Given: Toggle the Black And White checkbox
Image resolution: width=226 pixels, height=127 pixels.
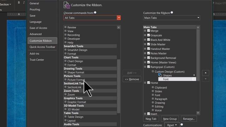Looking at the screenshot, I should (x=149, y=40).
